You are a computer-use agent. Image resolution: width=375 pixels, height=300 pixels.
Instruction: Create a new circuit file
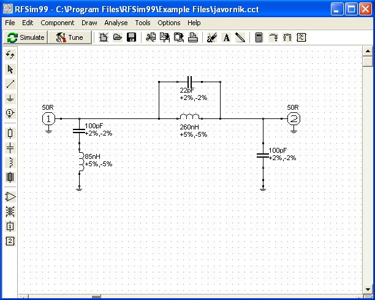pos(103,37)
